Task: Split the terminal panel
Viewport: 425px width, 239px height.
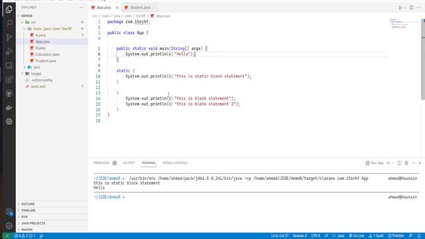Action: (399, 163)
